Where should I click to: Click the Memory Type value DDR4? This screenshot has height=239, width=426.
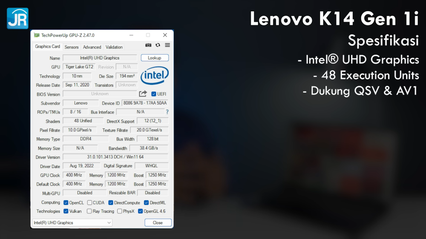point(86,139)
